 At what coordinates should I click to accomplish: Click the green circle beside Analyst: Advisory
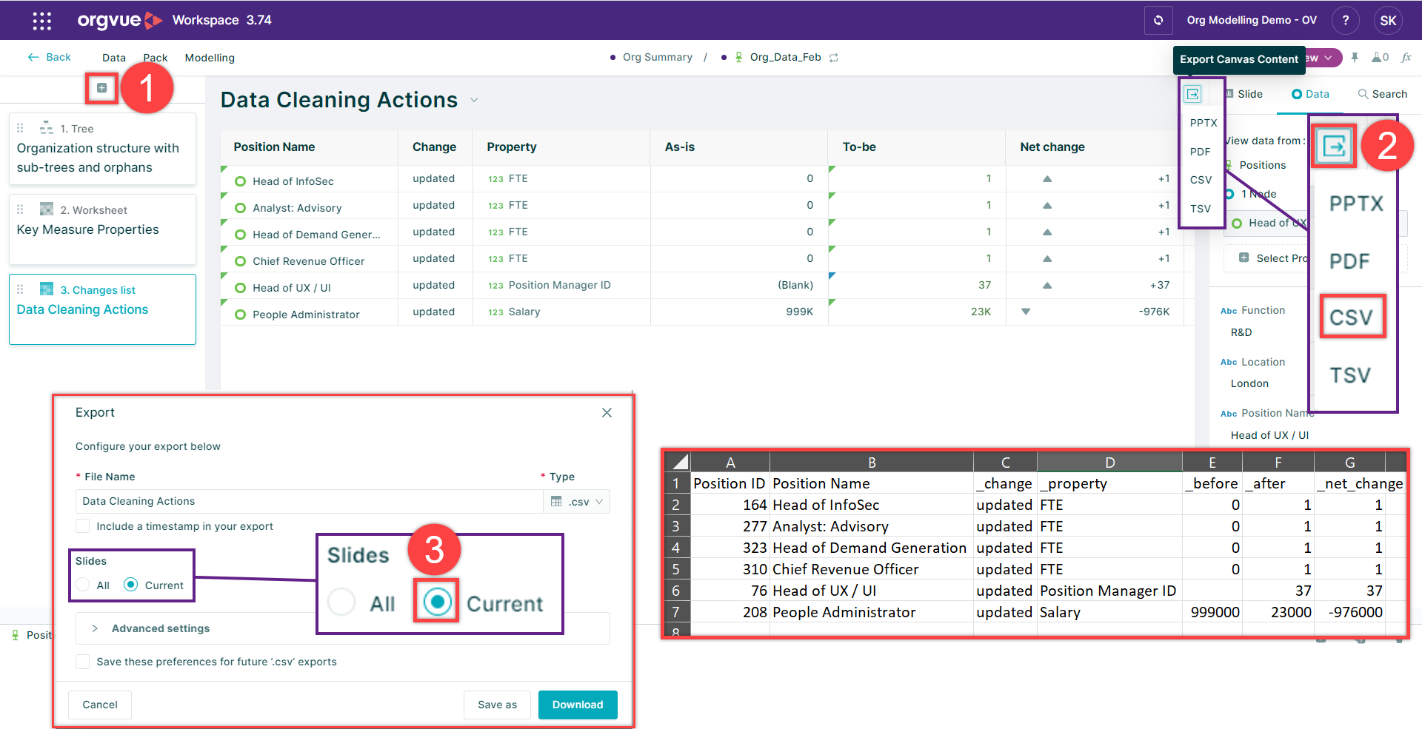240,208
